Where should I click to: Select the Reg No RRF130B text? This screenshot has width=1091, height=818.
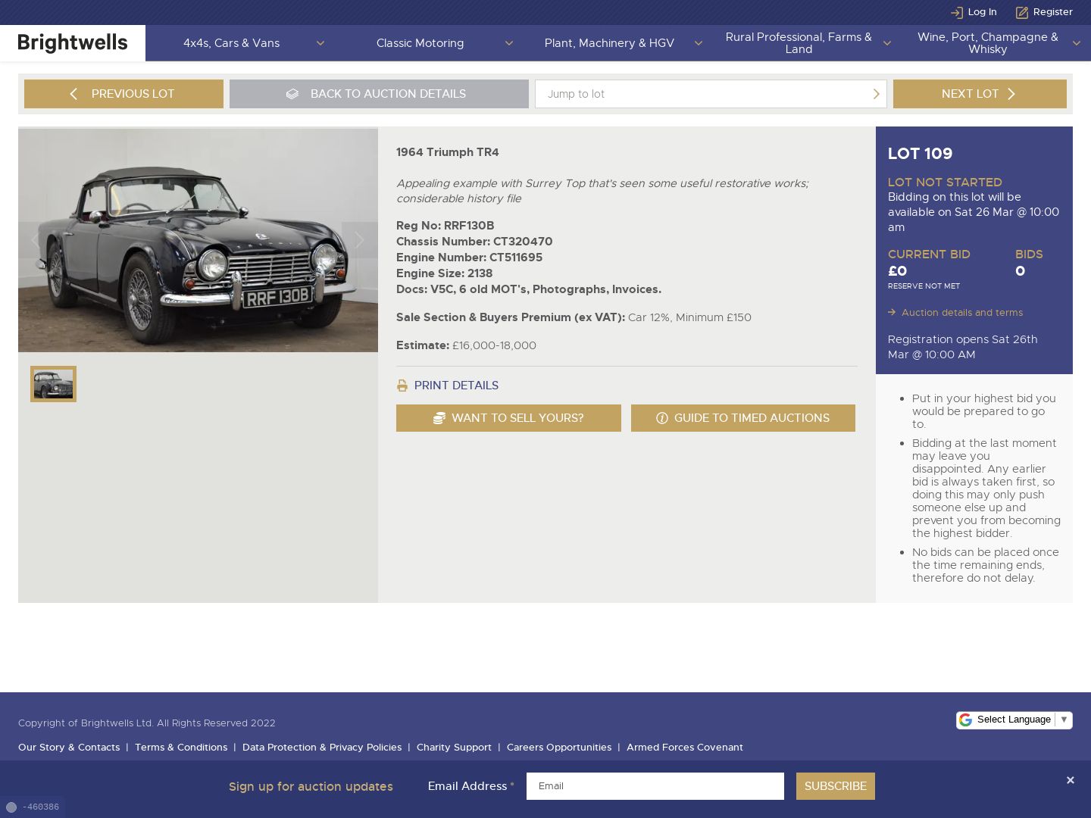click(445, 226)
